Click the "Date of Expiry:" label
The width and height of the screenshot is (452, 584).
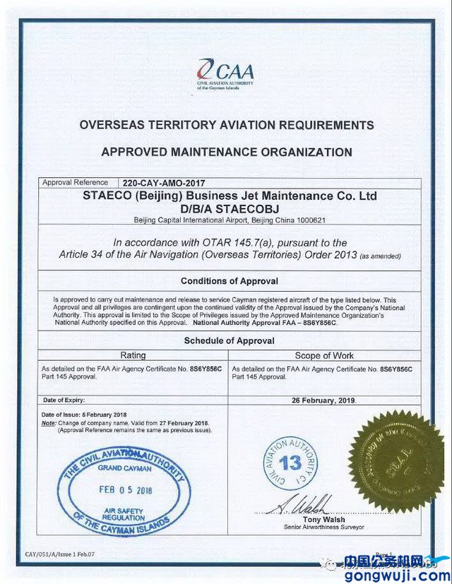[64, 400]
